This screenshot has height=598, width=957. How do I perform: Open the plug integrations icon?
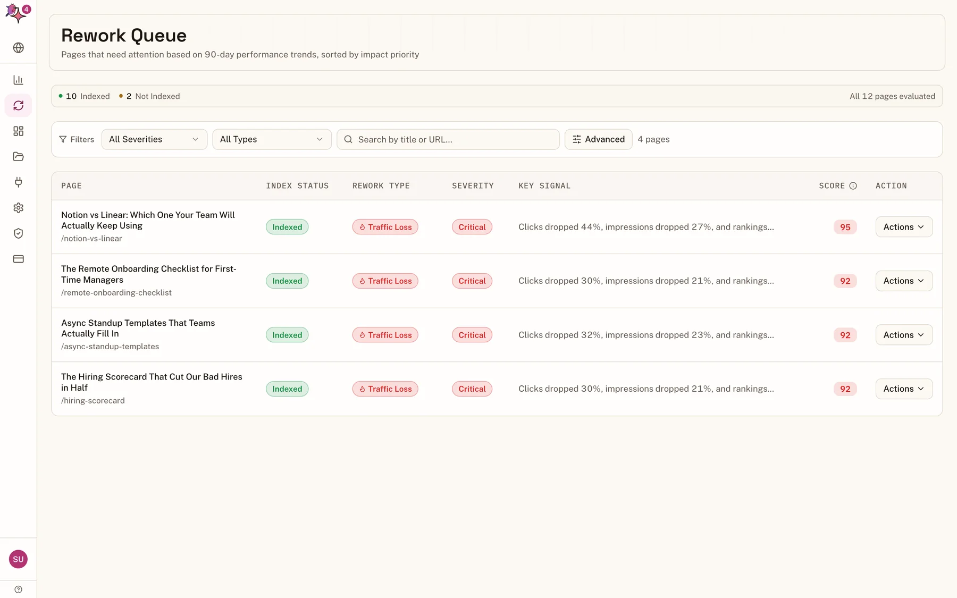(19, 182)
